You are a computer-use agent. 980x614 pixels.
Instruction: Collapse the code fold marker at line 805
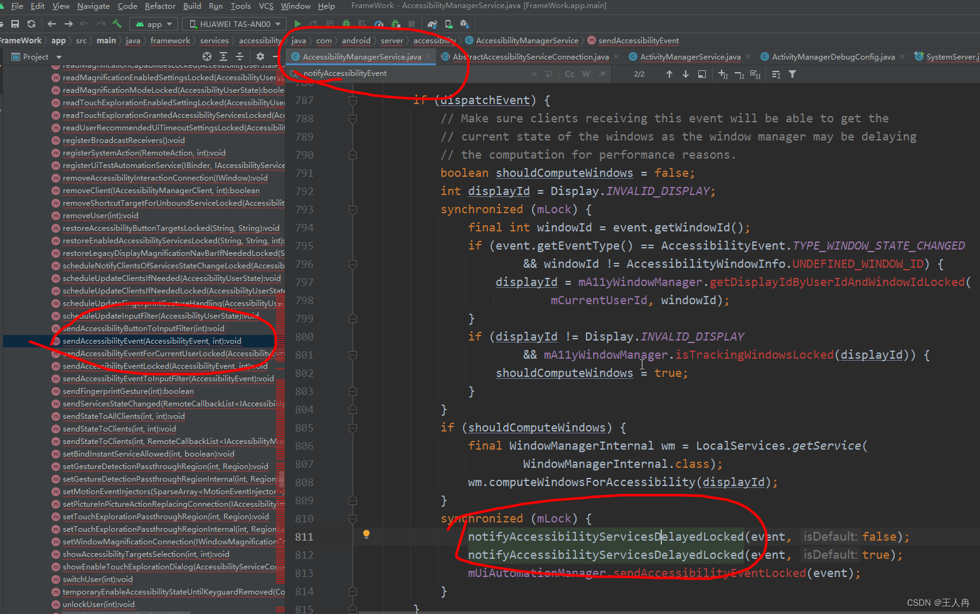(353, 428)
